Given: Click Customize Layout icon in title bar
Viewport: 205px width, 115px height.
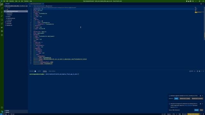Looking at the screenshot, I should [193, 1].
